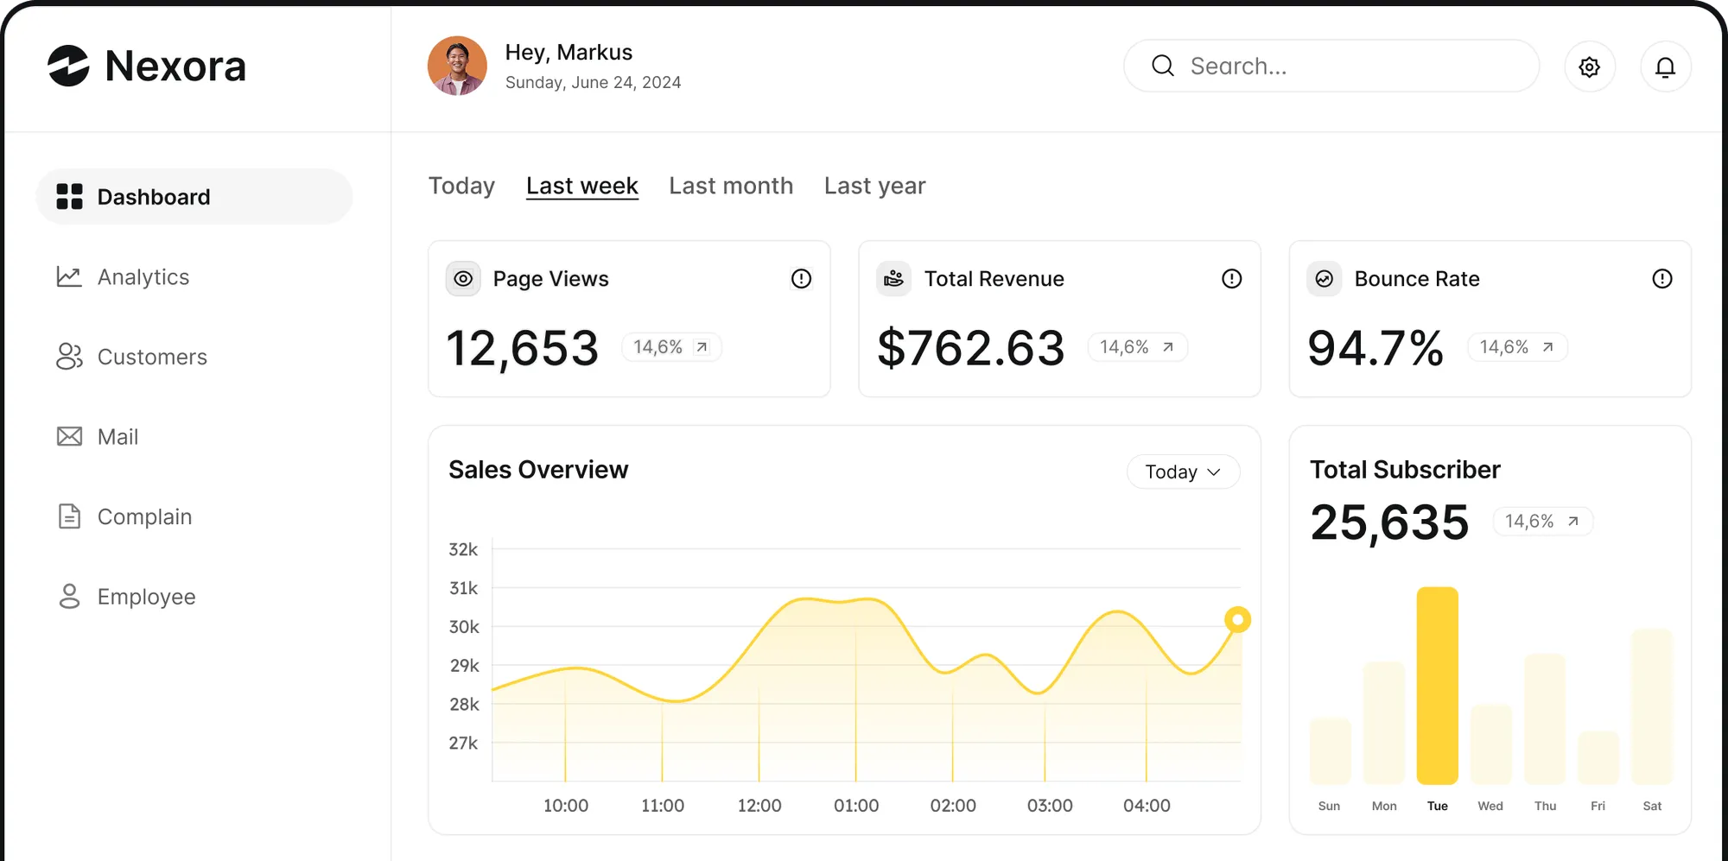
Task: Click the Nexora logo icon
Action: [x=68, y=66]
